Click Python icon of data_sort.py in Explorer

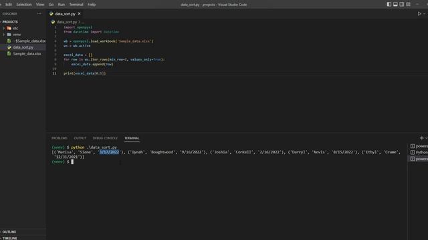[9, 47]
